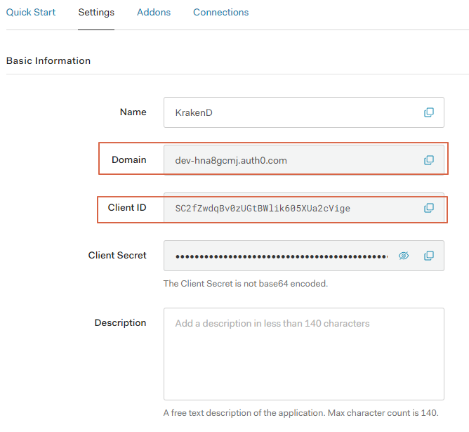Click the Client Secret label
The width and height of the screenshot is (469, 432).
(x=117, y=256)
